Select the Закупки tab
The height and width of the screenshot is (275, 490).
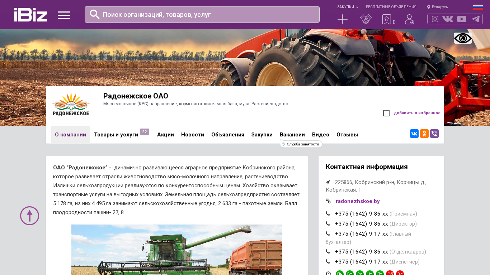[262, 135]
